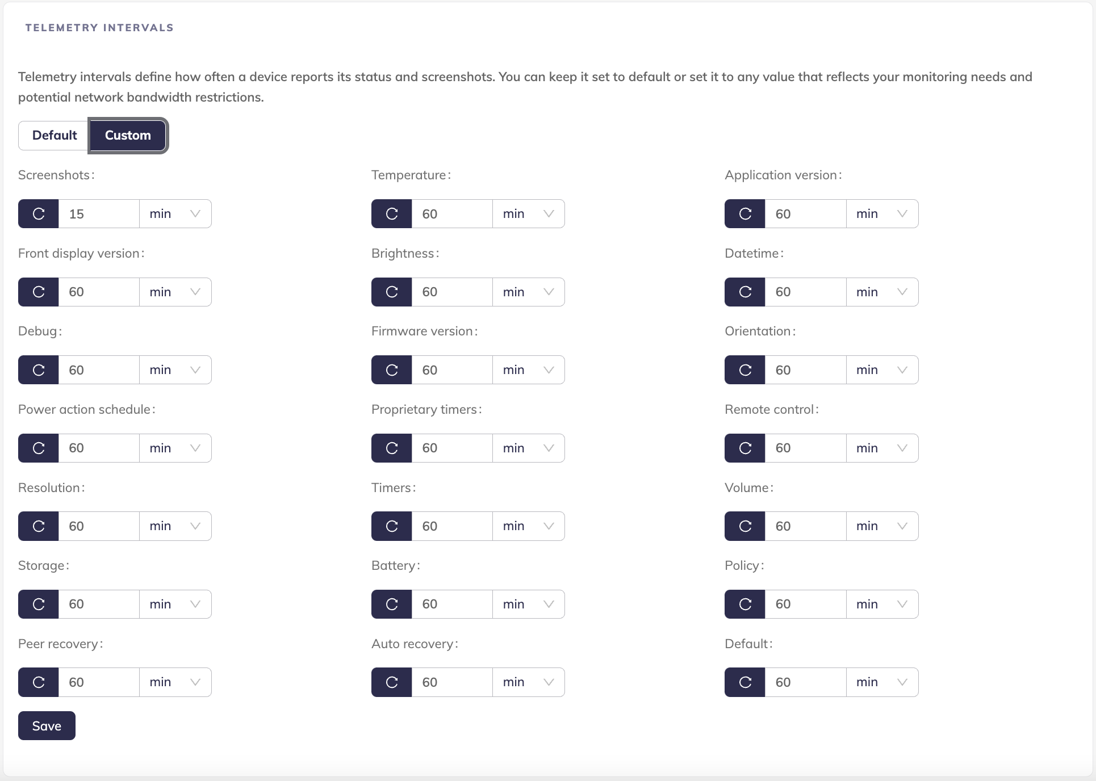Screen dimensions: 1096x781
Task: Switch to Default telemetry intervals
Action: [54, 135]
